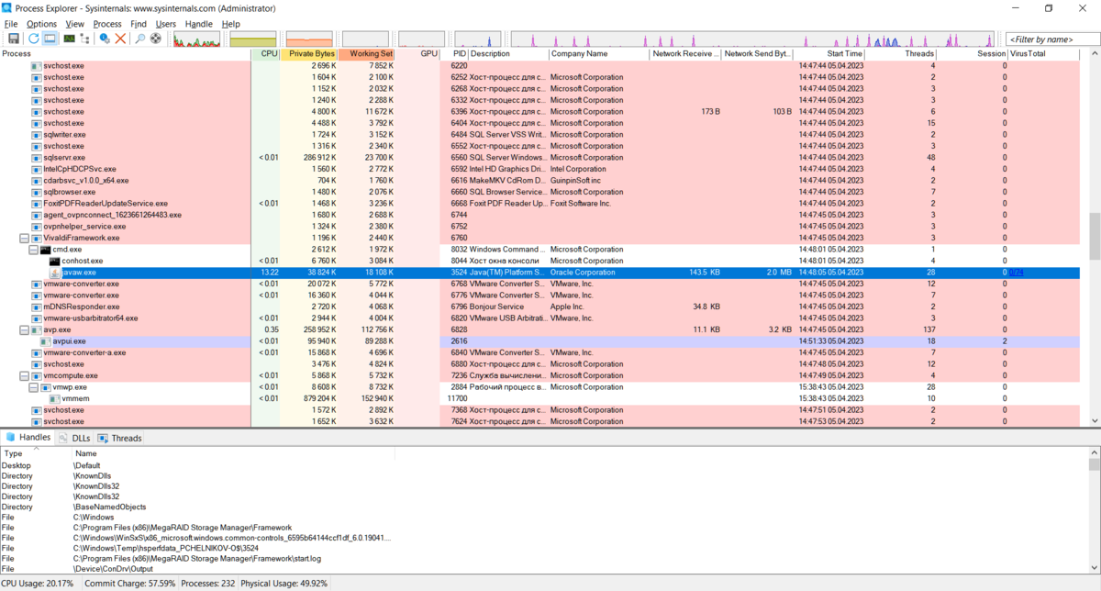Click the conhost.exe console icon
The image size is (1101, 591).
55,261
